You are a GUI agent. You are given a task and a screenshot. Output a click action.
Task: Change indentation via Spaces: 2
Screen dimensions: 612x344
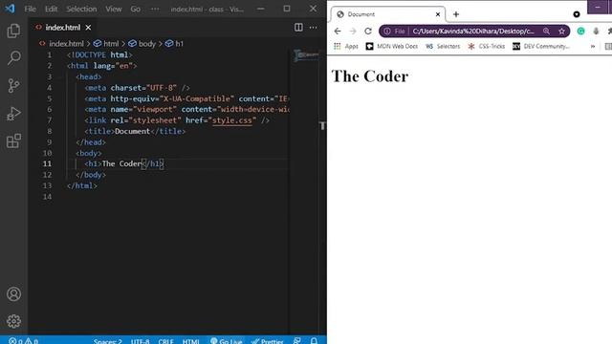(x=107, y=341)
